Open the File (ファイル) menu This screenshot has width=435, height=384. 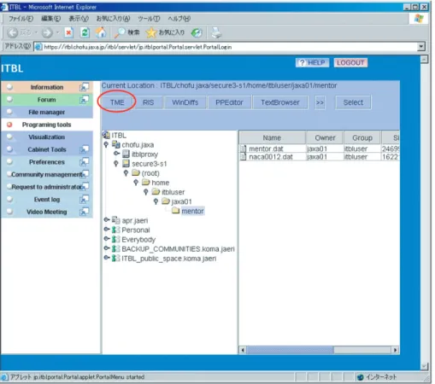pyautogui.click(x=21, y=19)
